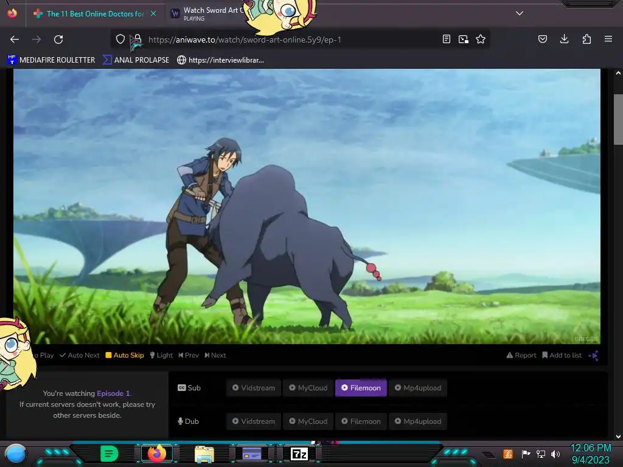The width and height of the screenshot is (623, 467).
Task: Open the Firefox downloads panel
Action: point(564,40)
